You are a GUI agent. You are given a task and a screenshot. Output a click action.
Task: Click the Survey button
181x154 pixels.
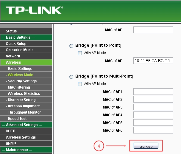point(146,146)
